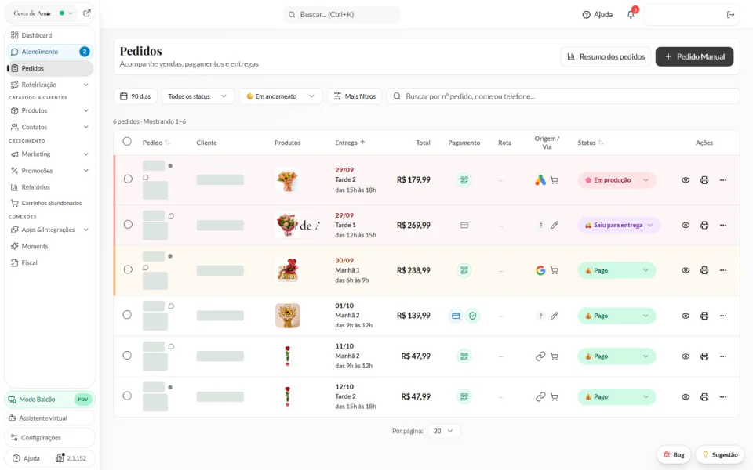Open Resumo dos pedidos
Image resolution: width=753 pixels, height=470 pixels.
tap(606, 56)
